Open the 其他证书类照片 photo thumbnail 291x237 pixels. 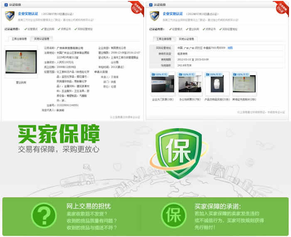[244, 84]
